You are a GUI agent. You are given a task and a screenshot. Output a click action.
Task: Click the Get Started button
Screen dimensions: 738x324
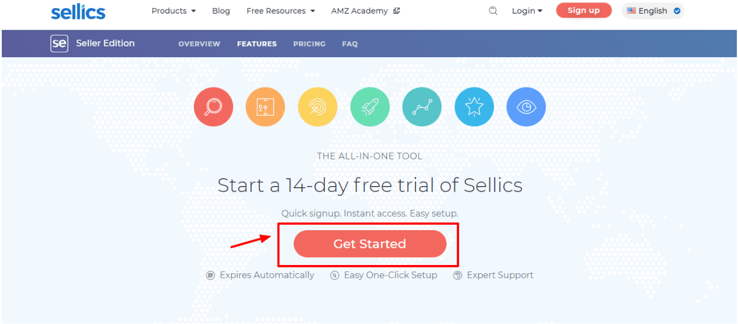coord(370,244)
